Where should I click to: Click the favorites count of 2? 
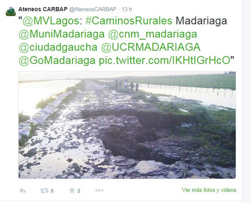point(79,191)
